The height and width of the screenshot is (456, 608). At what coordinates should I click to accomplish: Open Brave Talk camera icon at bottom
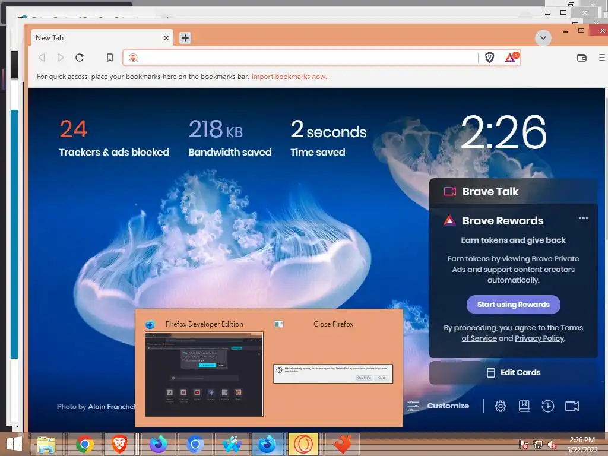[572, 406]
